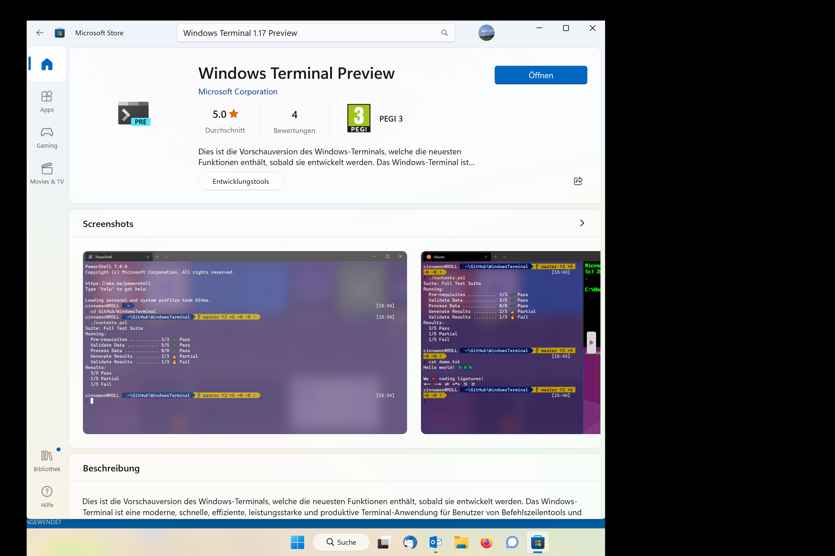Click the Windows Terminal Preview app icon
Viewport: 835px width, 556px height.
point(134,114)
